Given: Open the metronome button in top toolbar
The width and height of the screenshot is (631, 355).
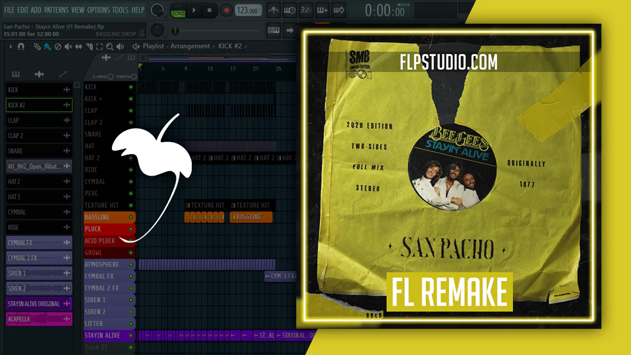Looking at the screenshot, I should (x=274, y=10).
